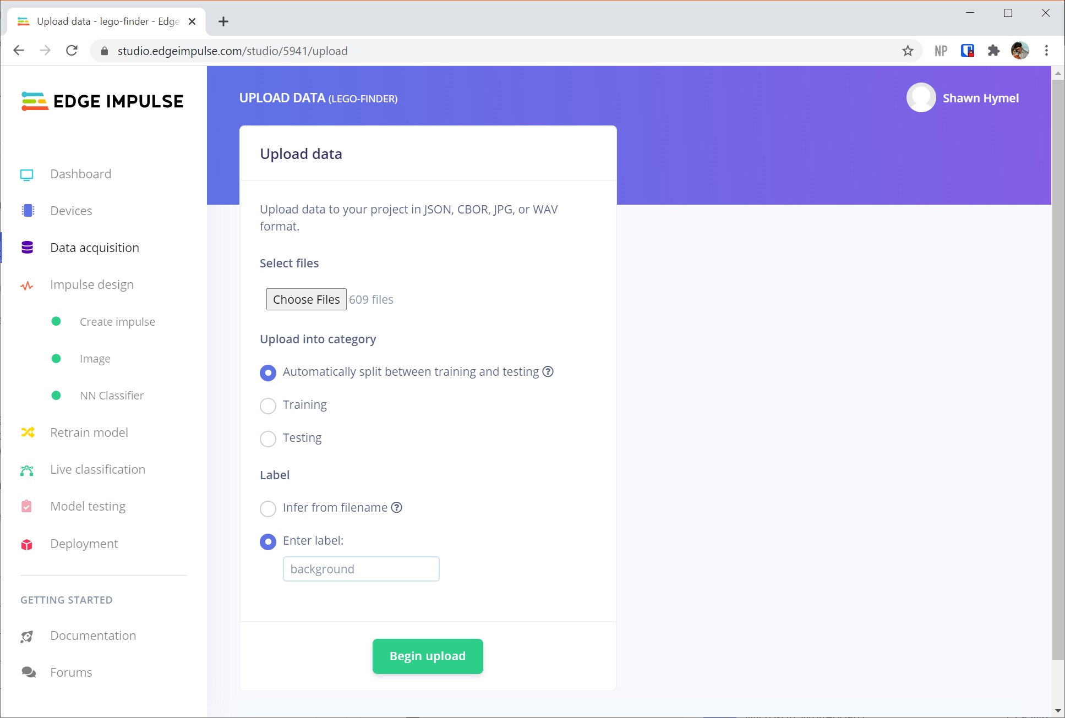Open Live classification via its icon
Viewport: 1065px width, 718px height.
pyautogui.click(x=26, y=469)
